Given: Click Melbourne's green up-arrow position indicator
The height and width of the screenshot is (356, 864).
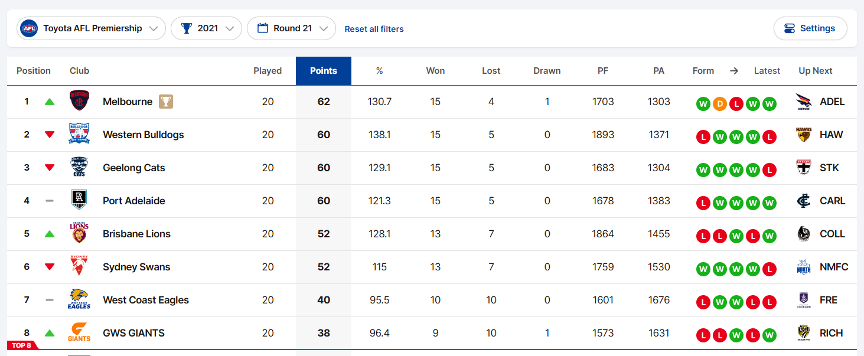Looking at the screenshot, I should coord(50,102).
